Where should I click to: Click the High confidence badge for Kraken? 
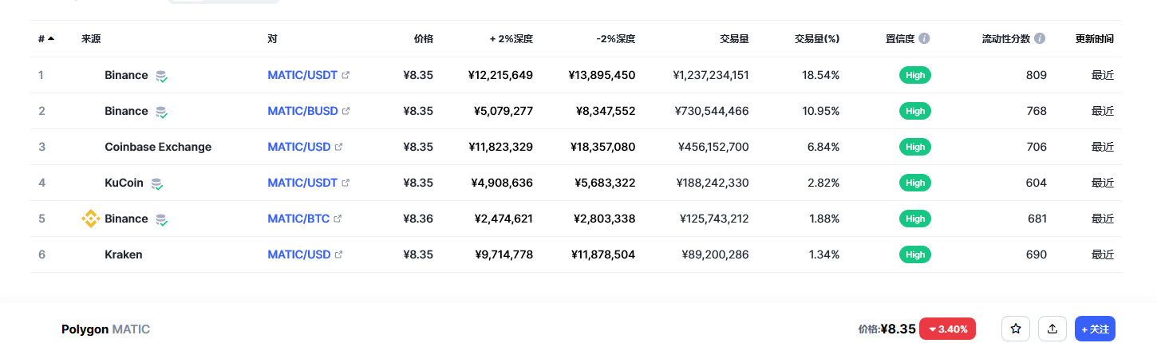[x=915, y=254]
